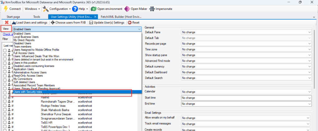The height and width of the screenshot is (131, 318).
Task: Click the Help question mark icon
Action: [x=75, y=9]
